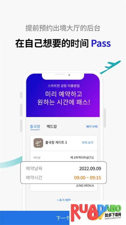
Task: Select the 출국장 tab
Action: 35,127
